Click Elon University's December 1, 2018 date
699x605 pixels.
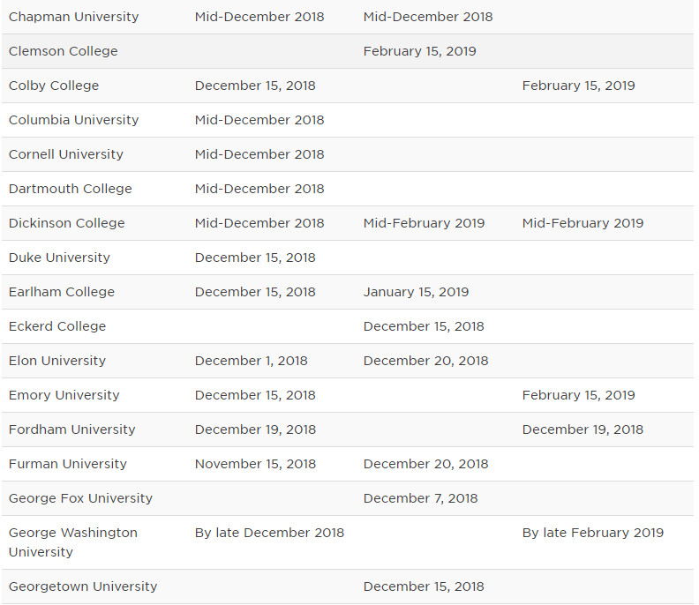tap(252, 361)
